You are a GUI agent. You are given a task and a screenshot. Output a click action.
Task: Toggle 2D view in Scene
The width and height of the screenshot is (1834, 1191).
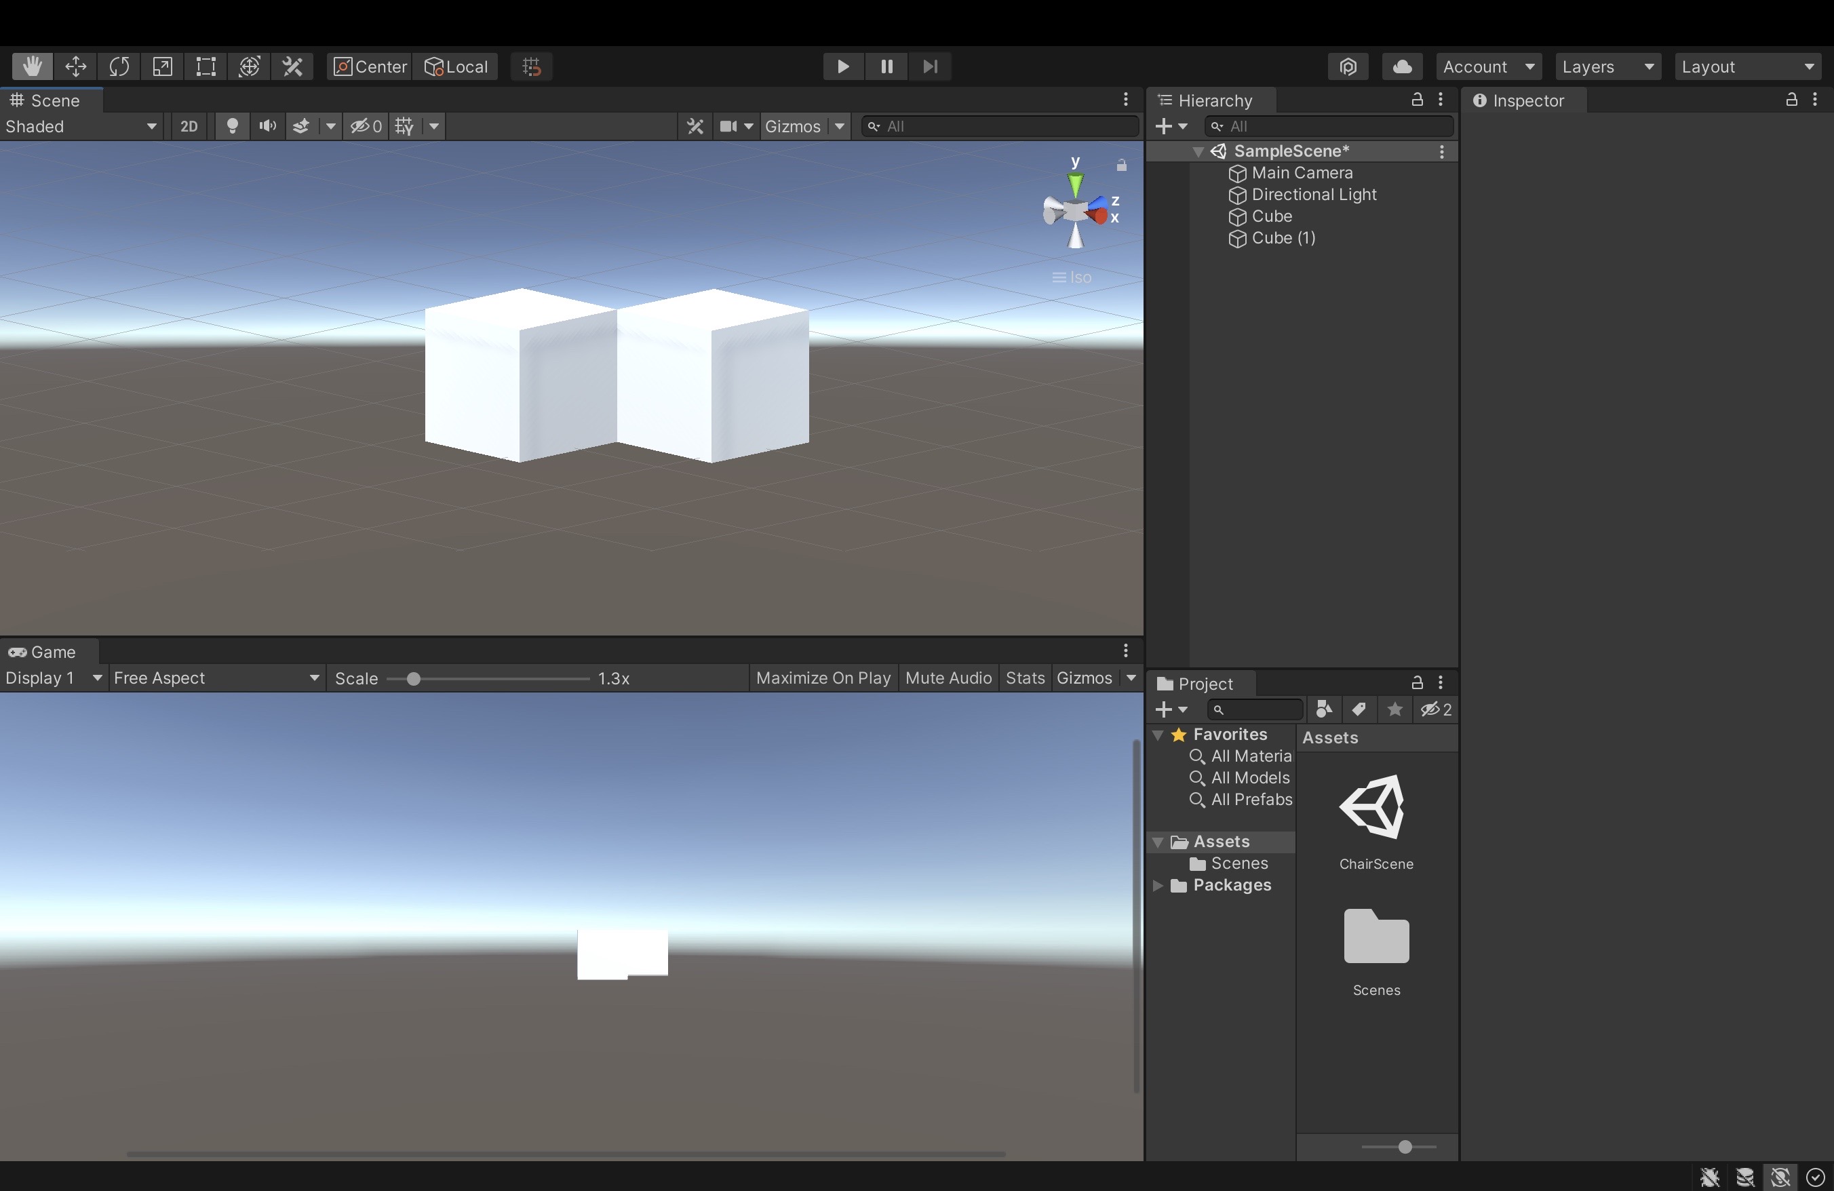[189, 126]
